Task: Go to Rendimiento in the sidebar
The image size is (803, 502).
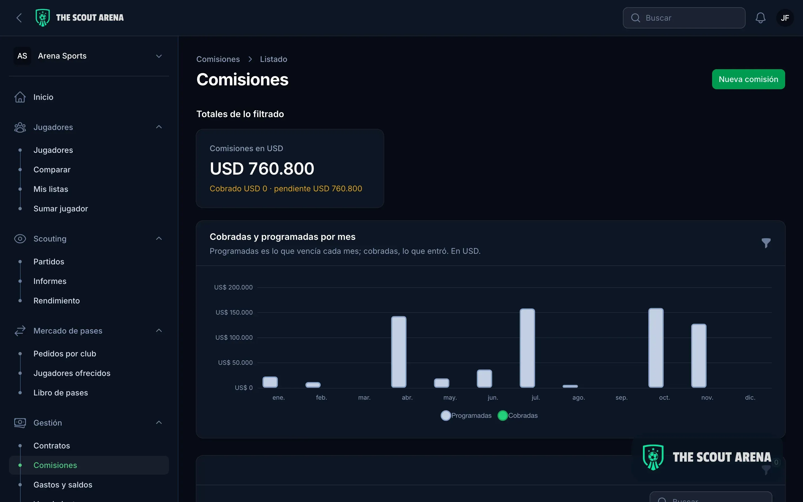Action: point(89,301)
